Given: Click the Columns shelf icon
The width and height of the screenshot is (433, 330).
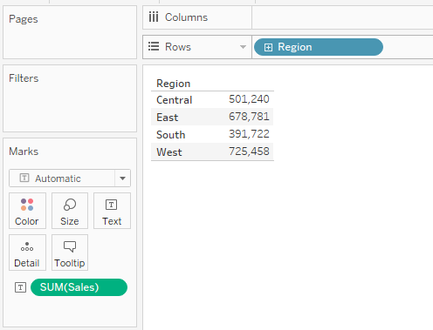Looking at the screenshot, I should coord(154,17).
